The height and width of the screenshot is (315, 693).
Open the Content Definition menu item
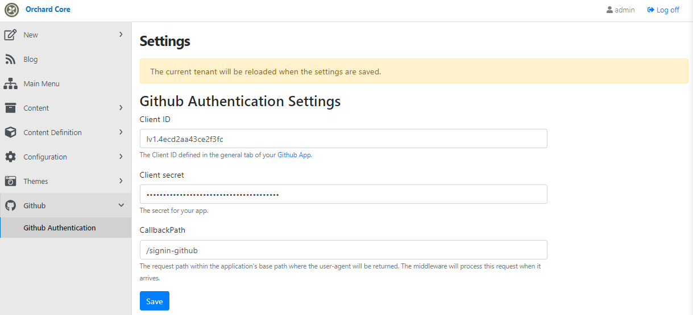coord(65,132)
